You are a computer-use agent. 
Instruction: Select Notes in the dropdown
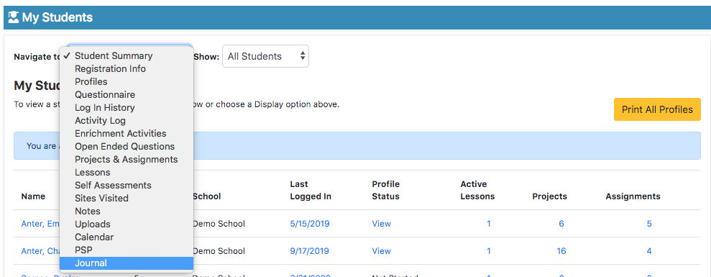[x=127, y=211]
